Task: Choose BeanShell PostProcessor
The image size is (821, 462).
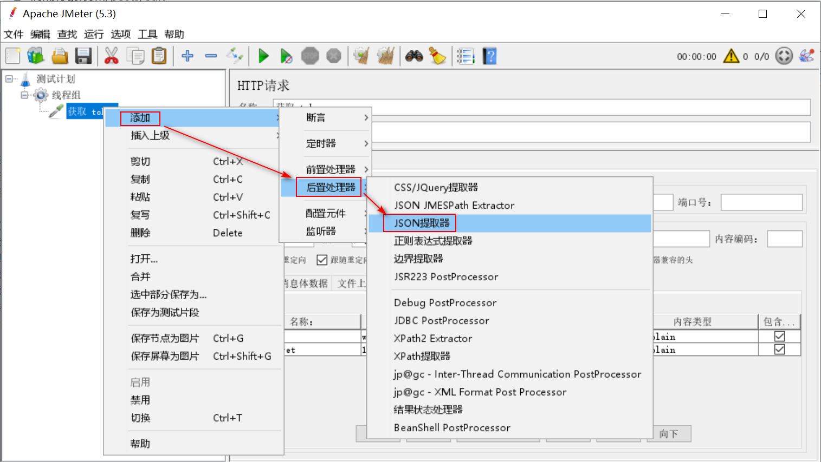Action: pyautogui.click(x=509, y=427)
